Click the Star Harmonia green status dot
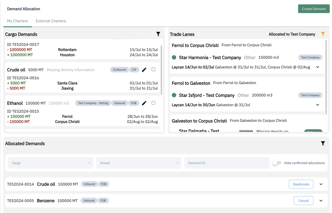The height and width of the screenshot is (213, 332). [x=174, y=58]
